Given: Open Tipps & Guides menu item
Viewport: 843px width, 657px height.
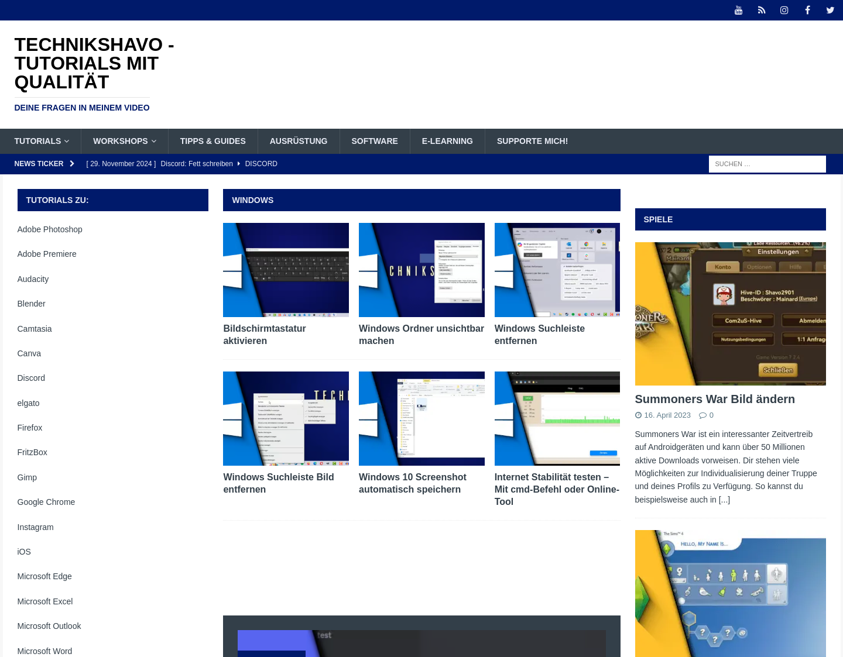Looking at the screenshot, I should [213, 141].
